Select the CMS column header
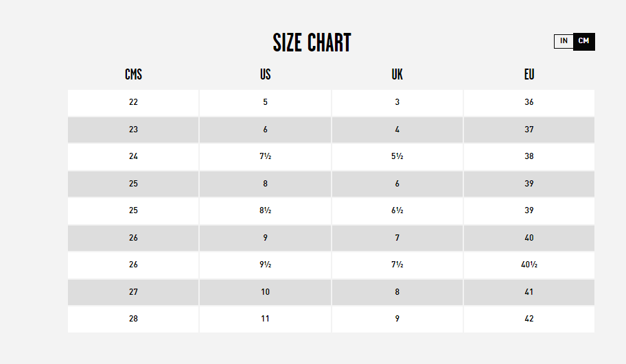 [133, 75]
